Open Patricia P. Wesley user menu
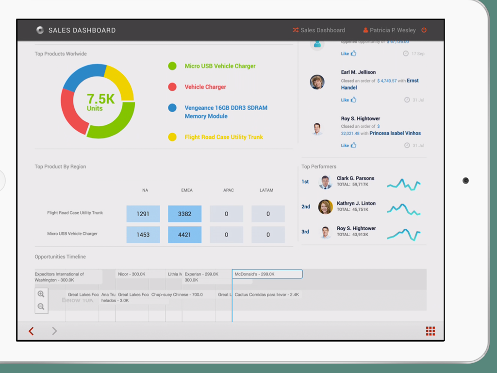 click(392, 30)
